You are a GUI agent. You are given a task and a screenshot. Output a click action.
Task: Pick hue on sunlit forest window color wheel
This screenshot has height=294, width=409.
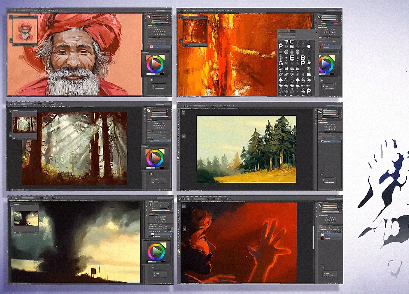point(155,158)
